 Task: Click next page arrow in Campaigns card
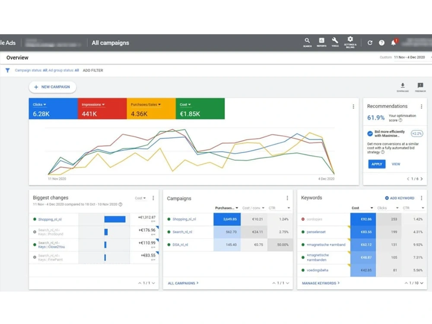coord(288,283)
